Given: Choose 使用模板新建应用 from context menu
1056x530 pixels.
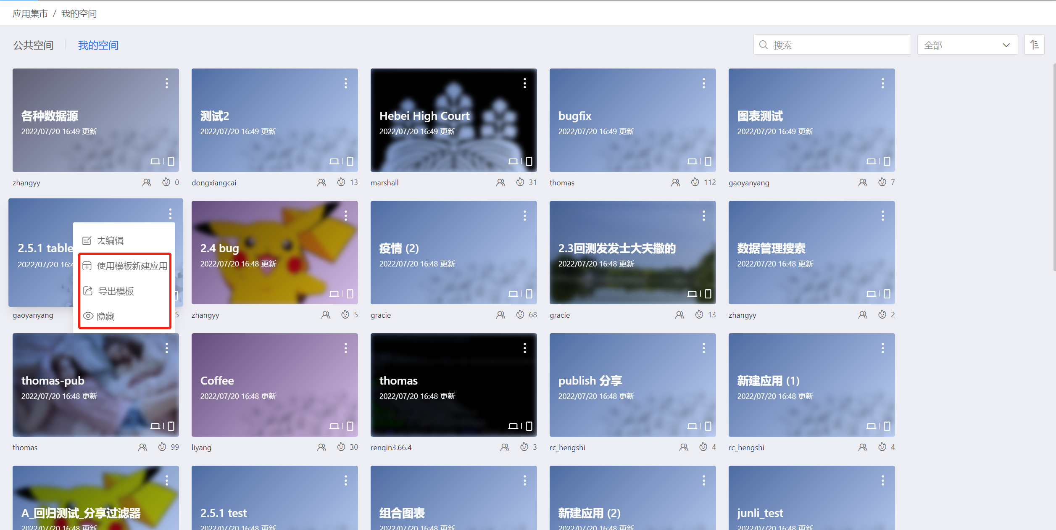Looking at the screenshot, I should [132, 266].
